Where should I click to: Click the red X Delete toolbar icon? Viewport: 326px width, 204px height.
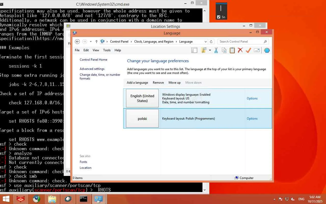[x=240, y=50]
